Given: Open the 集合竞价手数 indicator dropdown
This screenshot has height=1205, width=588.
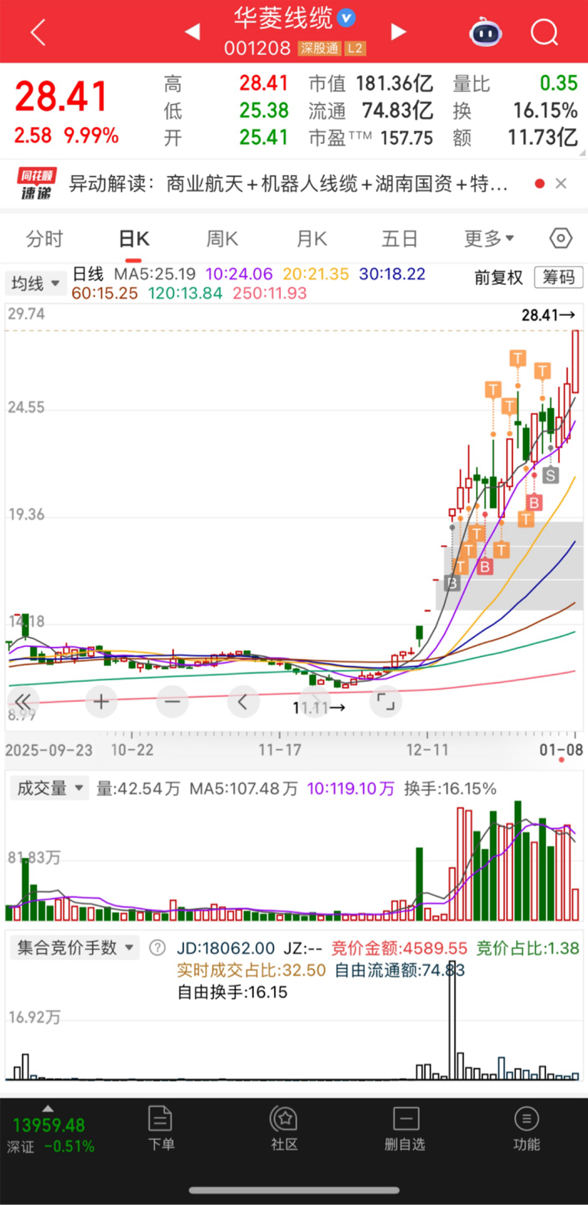Looking at the screenshot, I should click(75, 948).
